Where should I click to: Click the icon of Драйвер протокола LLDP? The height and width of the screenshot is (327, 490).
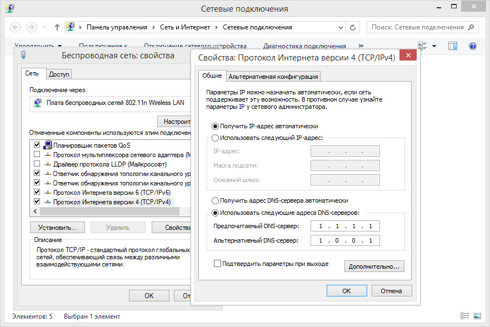coord(48,164)
